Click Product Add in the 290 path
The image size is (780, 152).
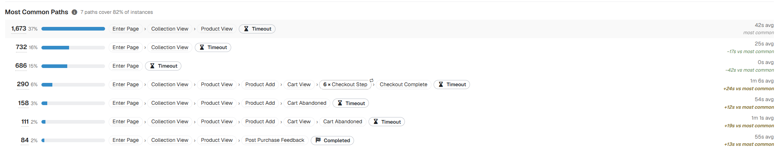tap(260, 84)
